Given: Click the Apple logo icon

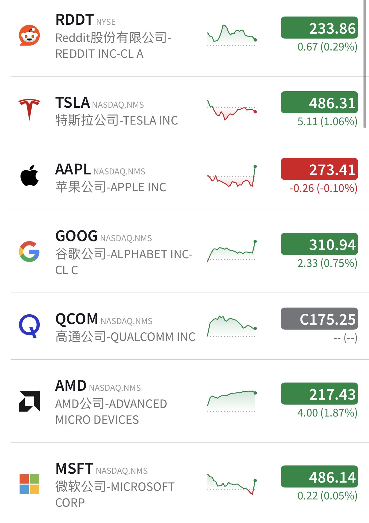Looking at the screenshot, I should coord(29,176).
